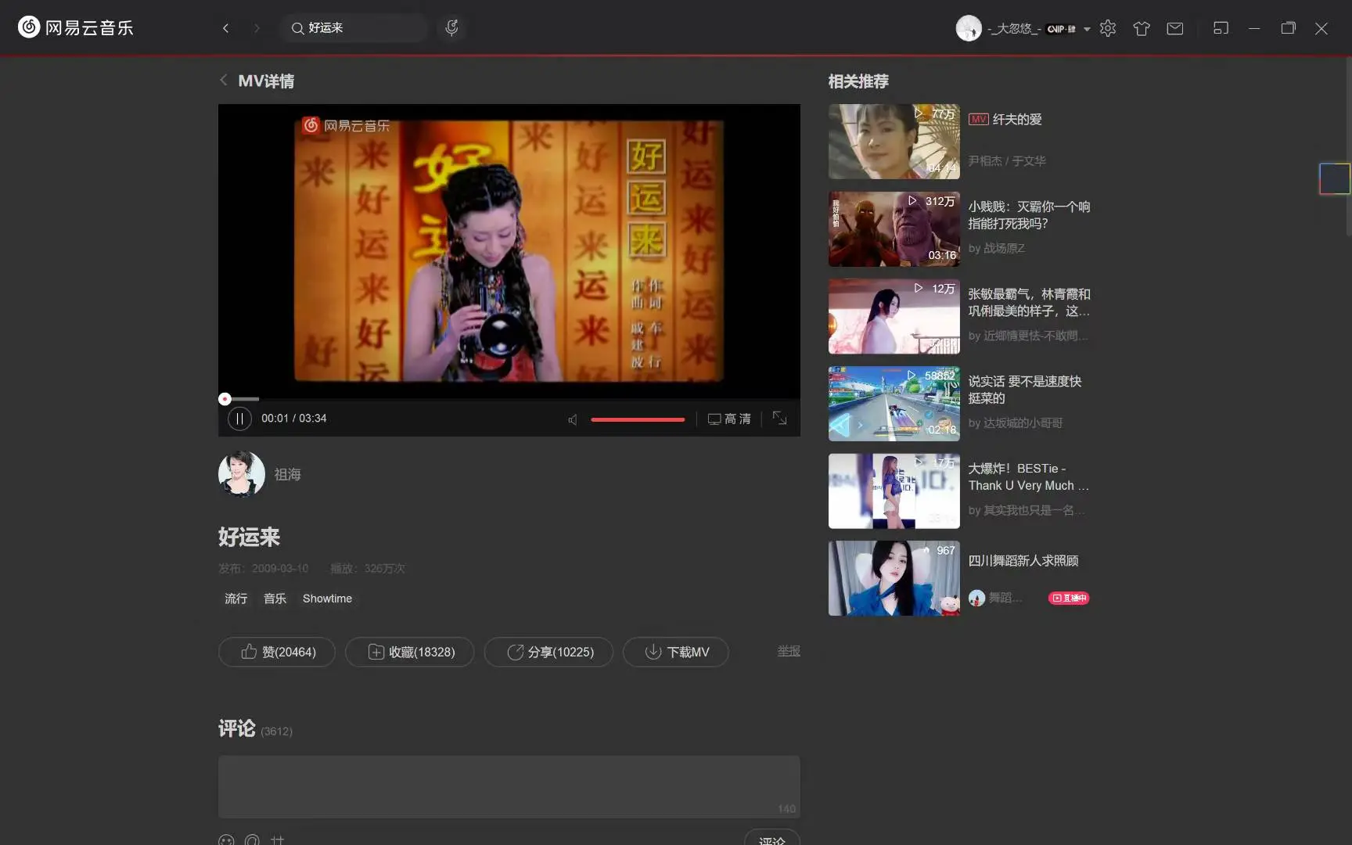Submit with the 评论 button
Viewport: 1352px width, 845px height.
pyautogui.click(x=771, y=837)
